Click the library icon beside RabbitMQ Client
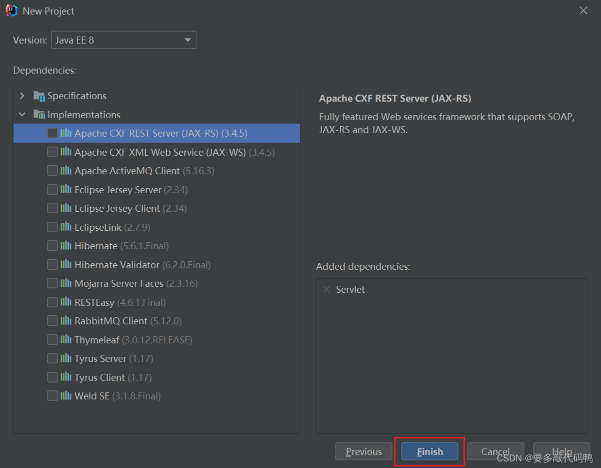The image size is (601, 468). click(x=66, y=321)
